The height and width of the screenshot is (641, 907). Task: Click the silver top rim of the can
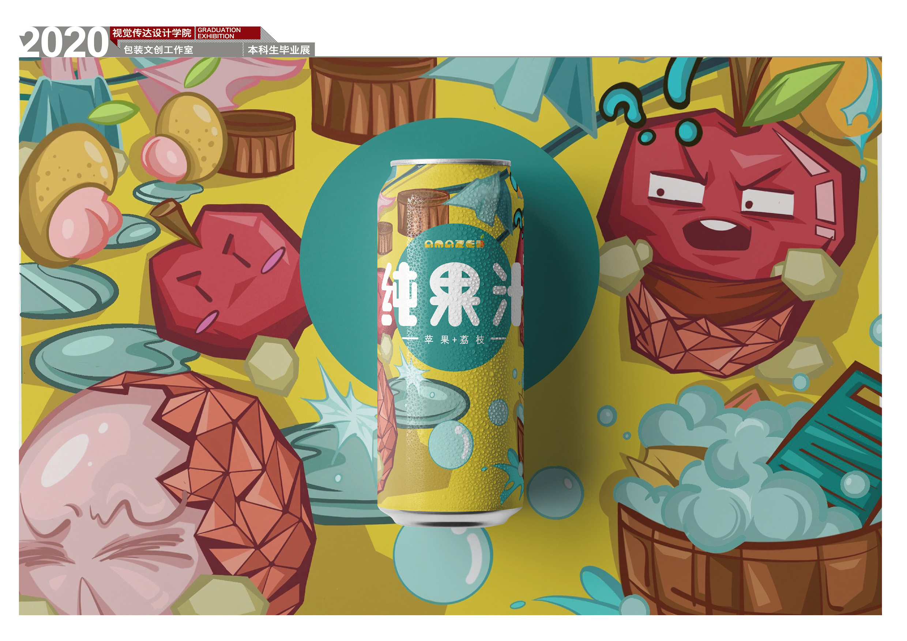click(450, 163)
